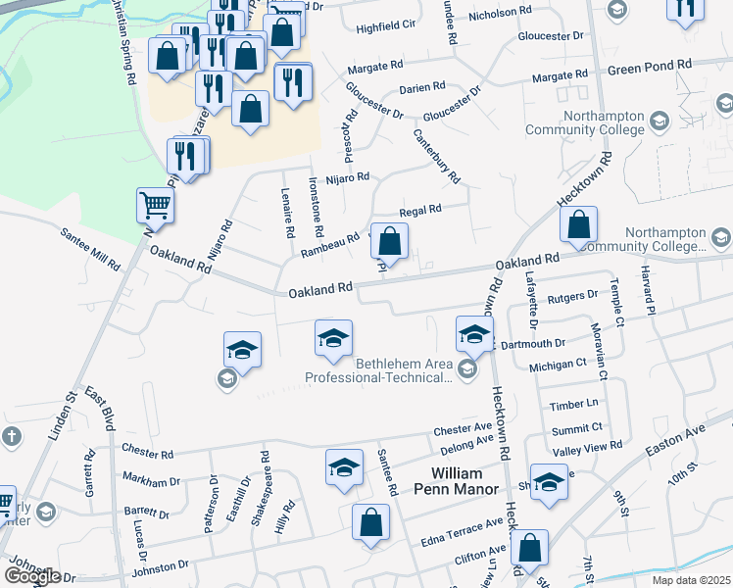This screenshot has width=733, height=588.
Task: Click the East Blvd street label
Action: [100, 408]
